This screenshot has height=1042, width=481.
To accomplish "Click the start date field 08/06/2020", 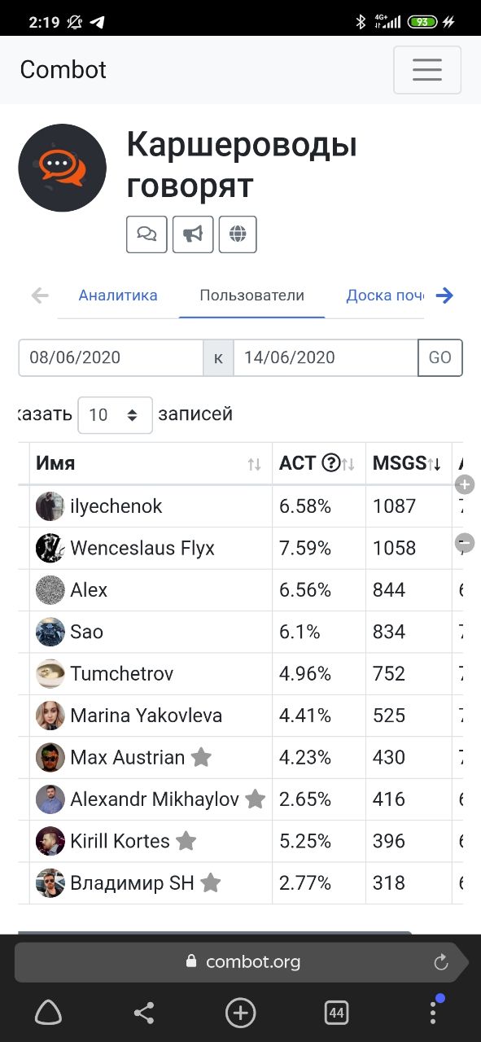I will 111,357.
